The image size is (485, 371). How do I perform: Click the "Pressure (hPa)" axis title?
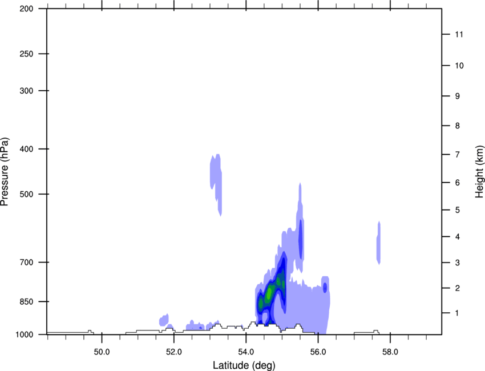(5, 172)
